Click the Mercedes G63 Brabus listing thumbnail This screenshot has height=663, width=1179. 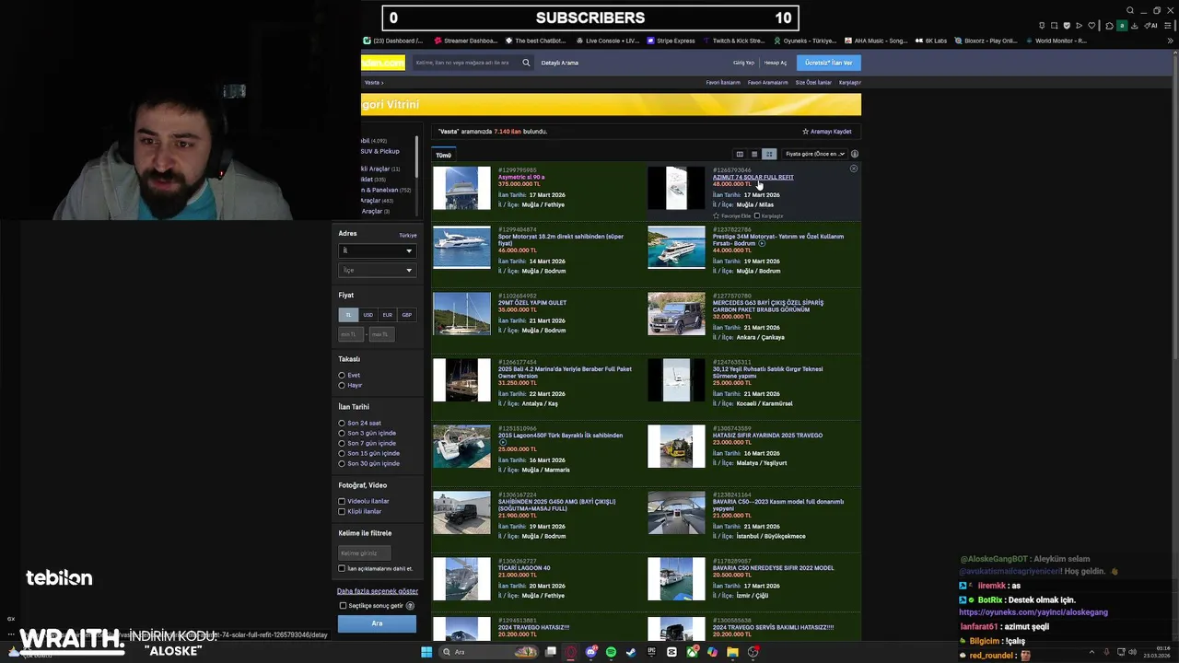(x=676, y=314)
